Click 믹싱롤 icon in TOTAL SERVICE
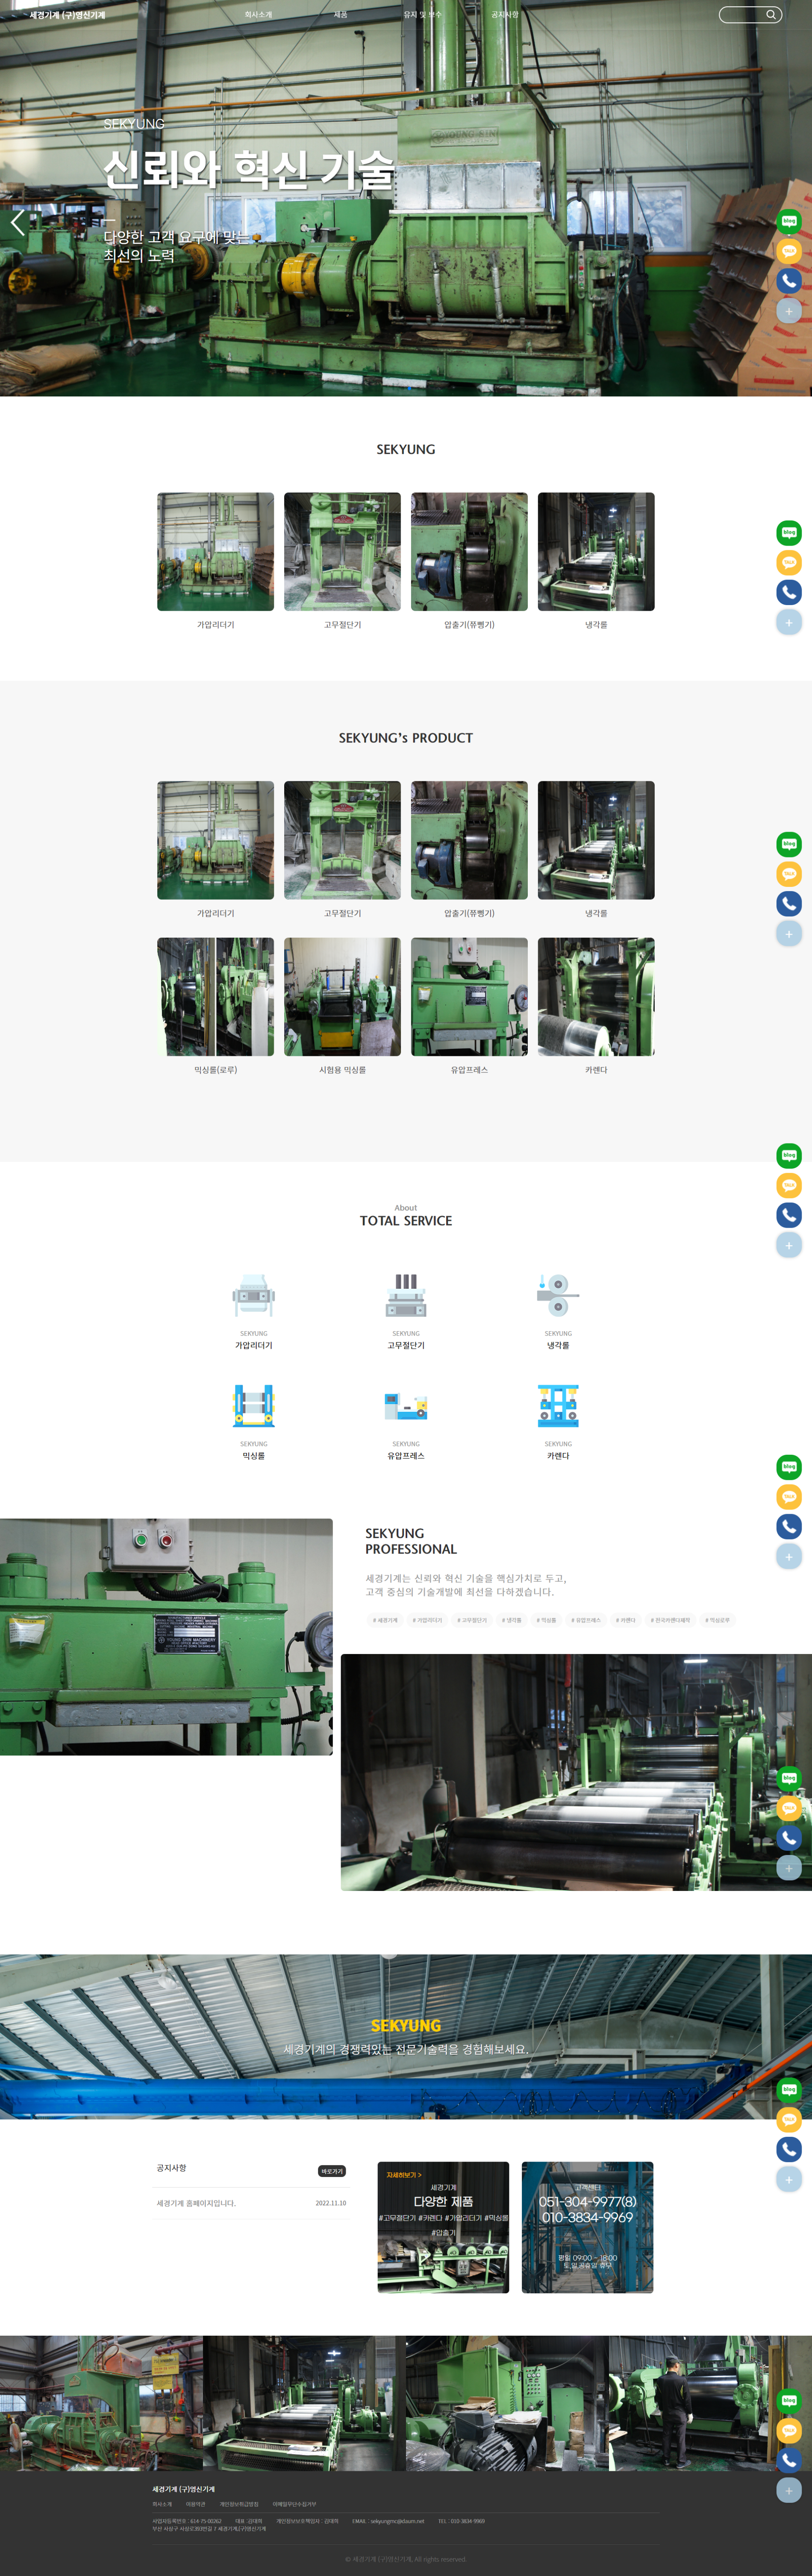 tap(253, 1405)
